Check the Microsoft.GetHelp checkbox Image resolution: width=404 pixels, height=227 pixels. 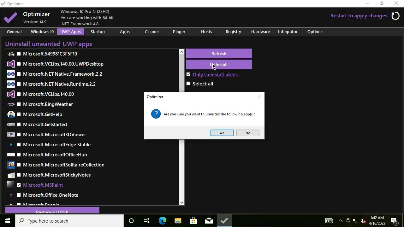click(19, 114)
